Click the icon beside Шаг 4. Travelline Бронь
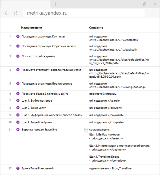The image size is (160, 175). (x=18, y=122)
